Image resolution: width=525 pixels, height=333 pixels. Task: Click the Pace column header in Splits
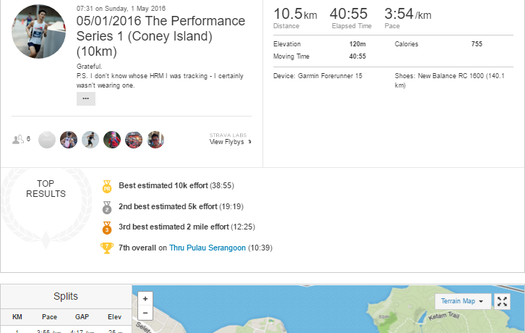(50, 317)
